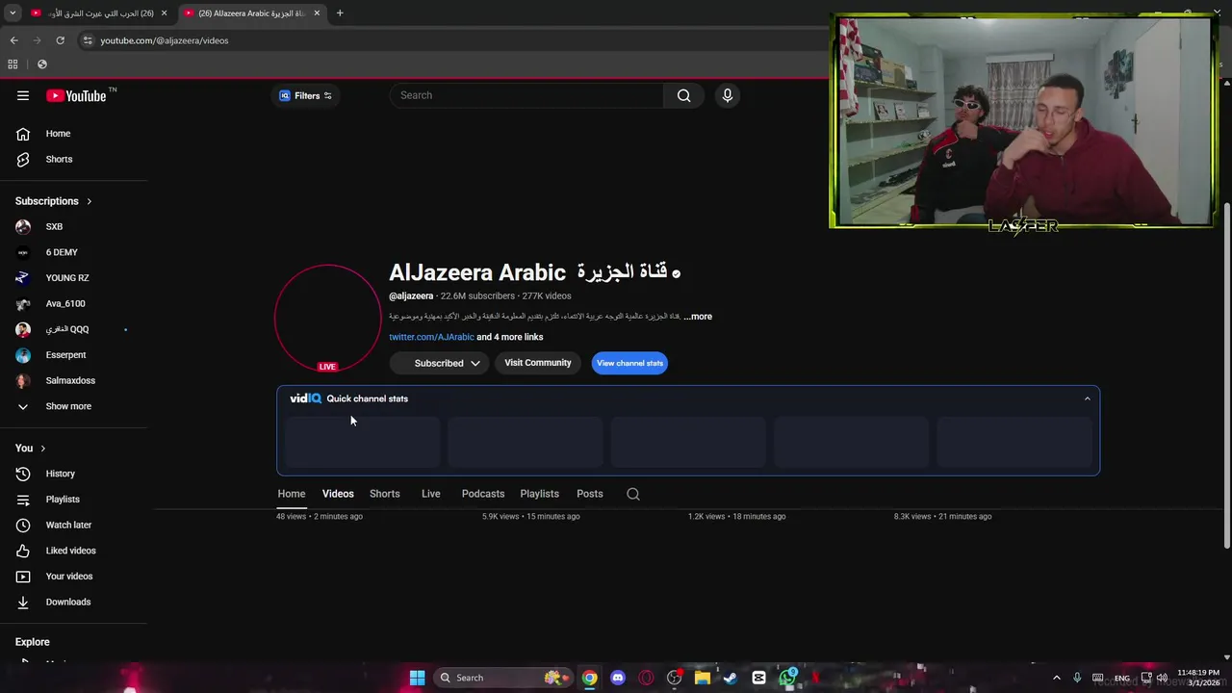1232x693 pixels.
Task: Open the apps grid in bookmarks bar
Action: pos(13,64)
